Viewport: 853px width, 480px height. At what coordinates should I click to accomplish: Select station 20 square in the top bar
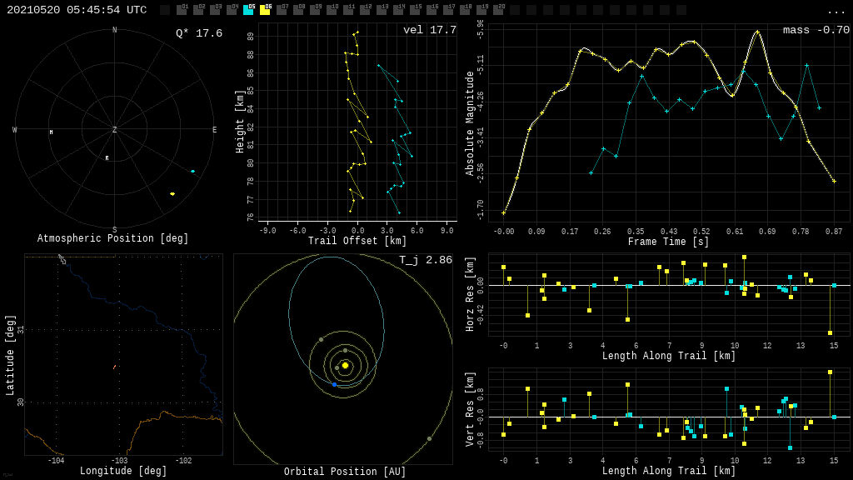[x=498, y=10]
